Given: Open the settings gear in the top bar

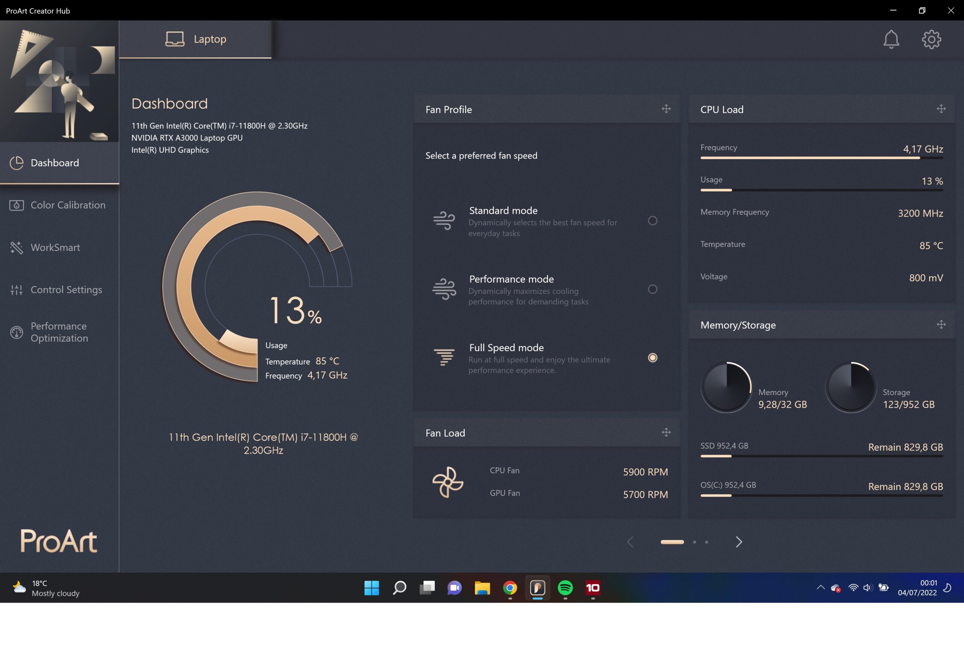Looking at the screenshot, I should pos(932,39).
